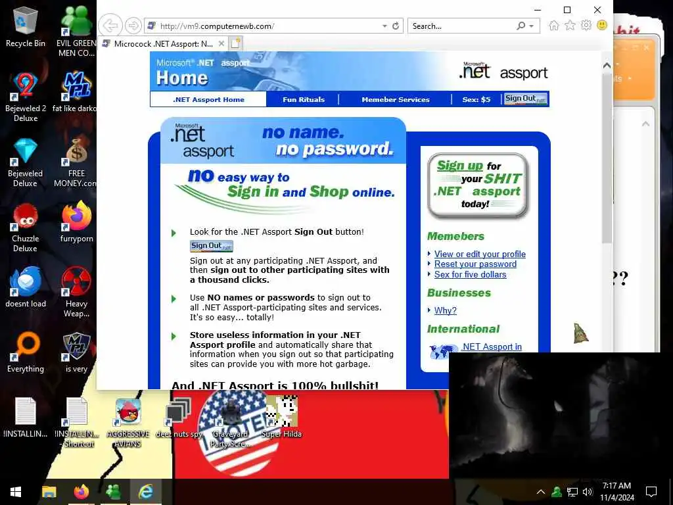673x505 pixels.
Task: Open 'Reset your password' link
Action: pos(475,264)
